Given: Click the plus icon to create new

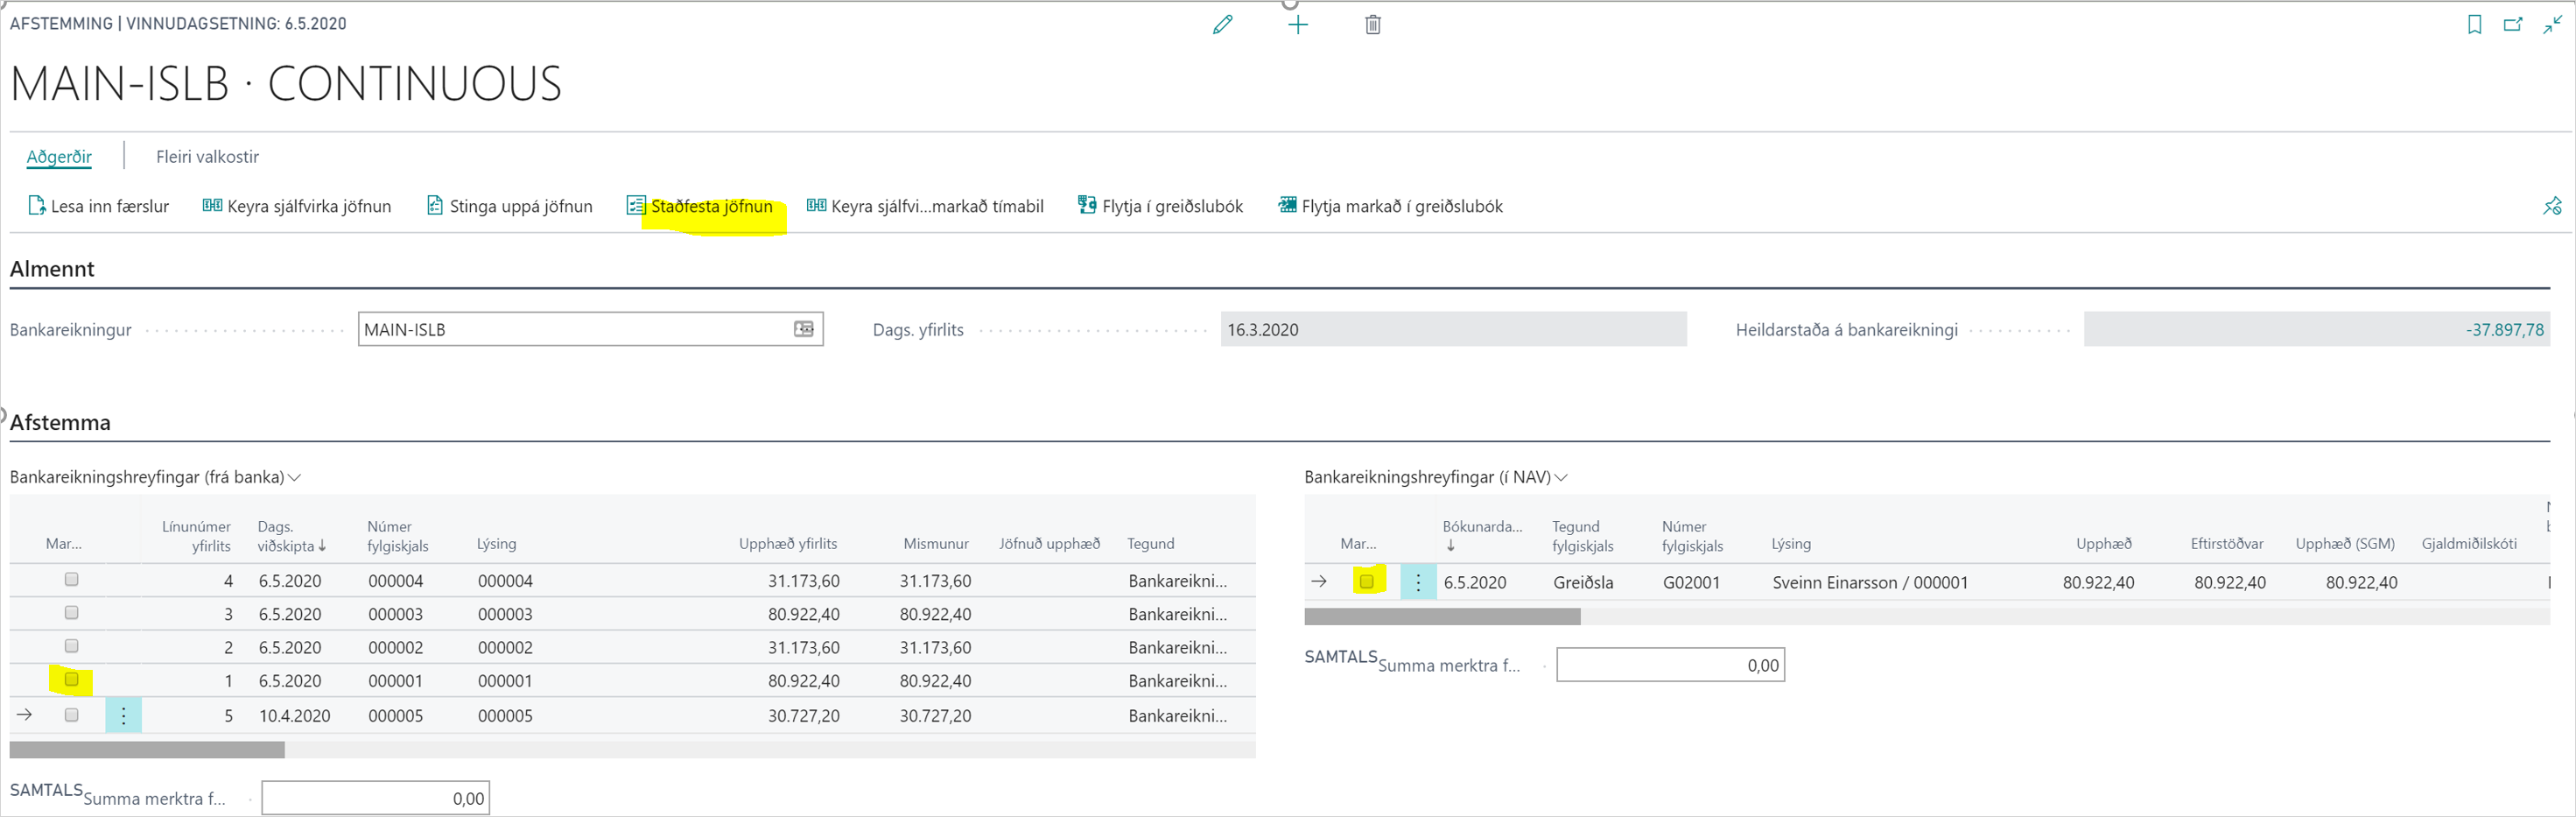Looking at the screenshot, I should coord(1298,25).
